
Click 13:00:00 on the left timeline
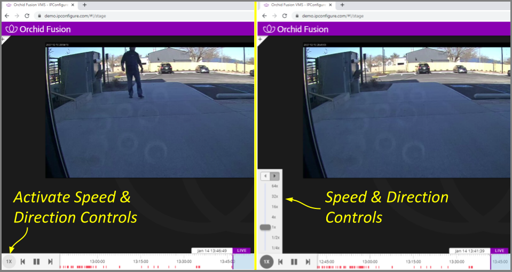[x=97, y=261]
